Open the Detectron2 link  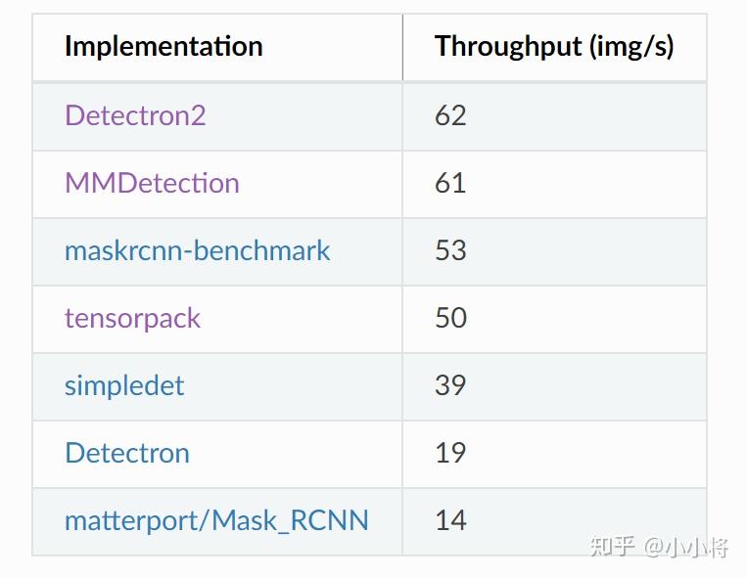135,115
